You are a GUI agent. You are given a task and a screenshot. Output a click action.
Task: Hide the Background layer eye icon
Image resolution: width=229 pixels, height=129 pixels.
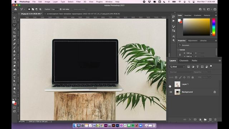click(171, 92)
